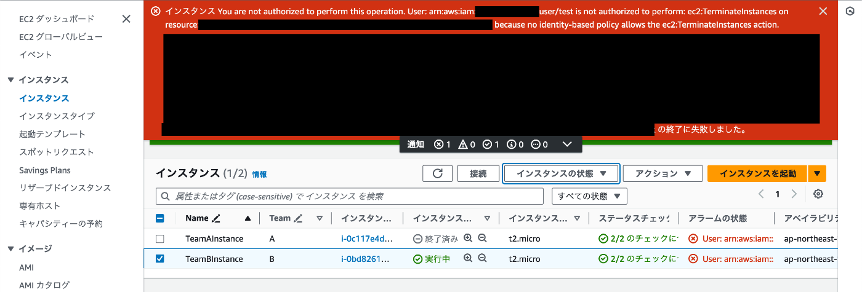Open EC2 ダッシュボード in sidebar
Viewport: 862px width, 292px height.
(x=57, y=19)
